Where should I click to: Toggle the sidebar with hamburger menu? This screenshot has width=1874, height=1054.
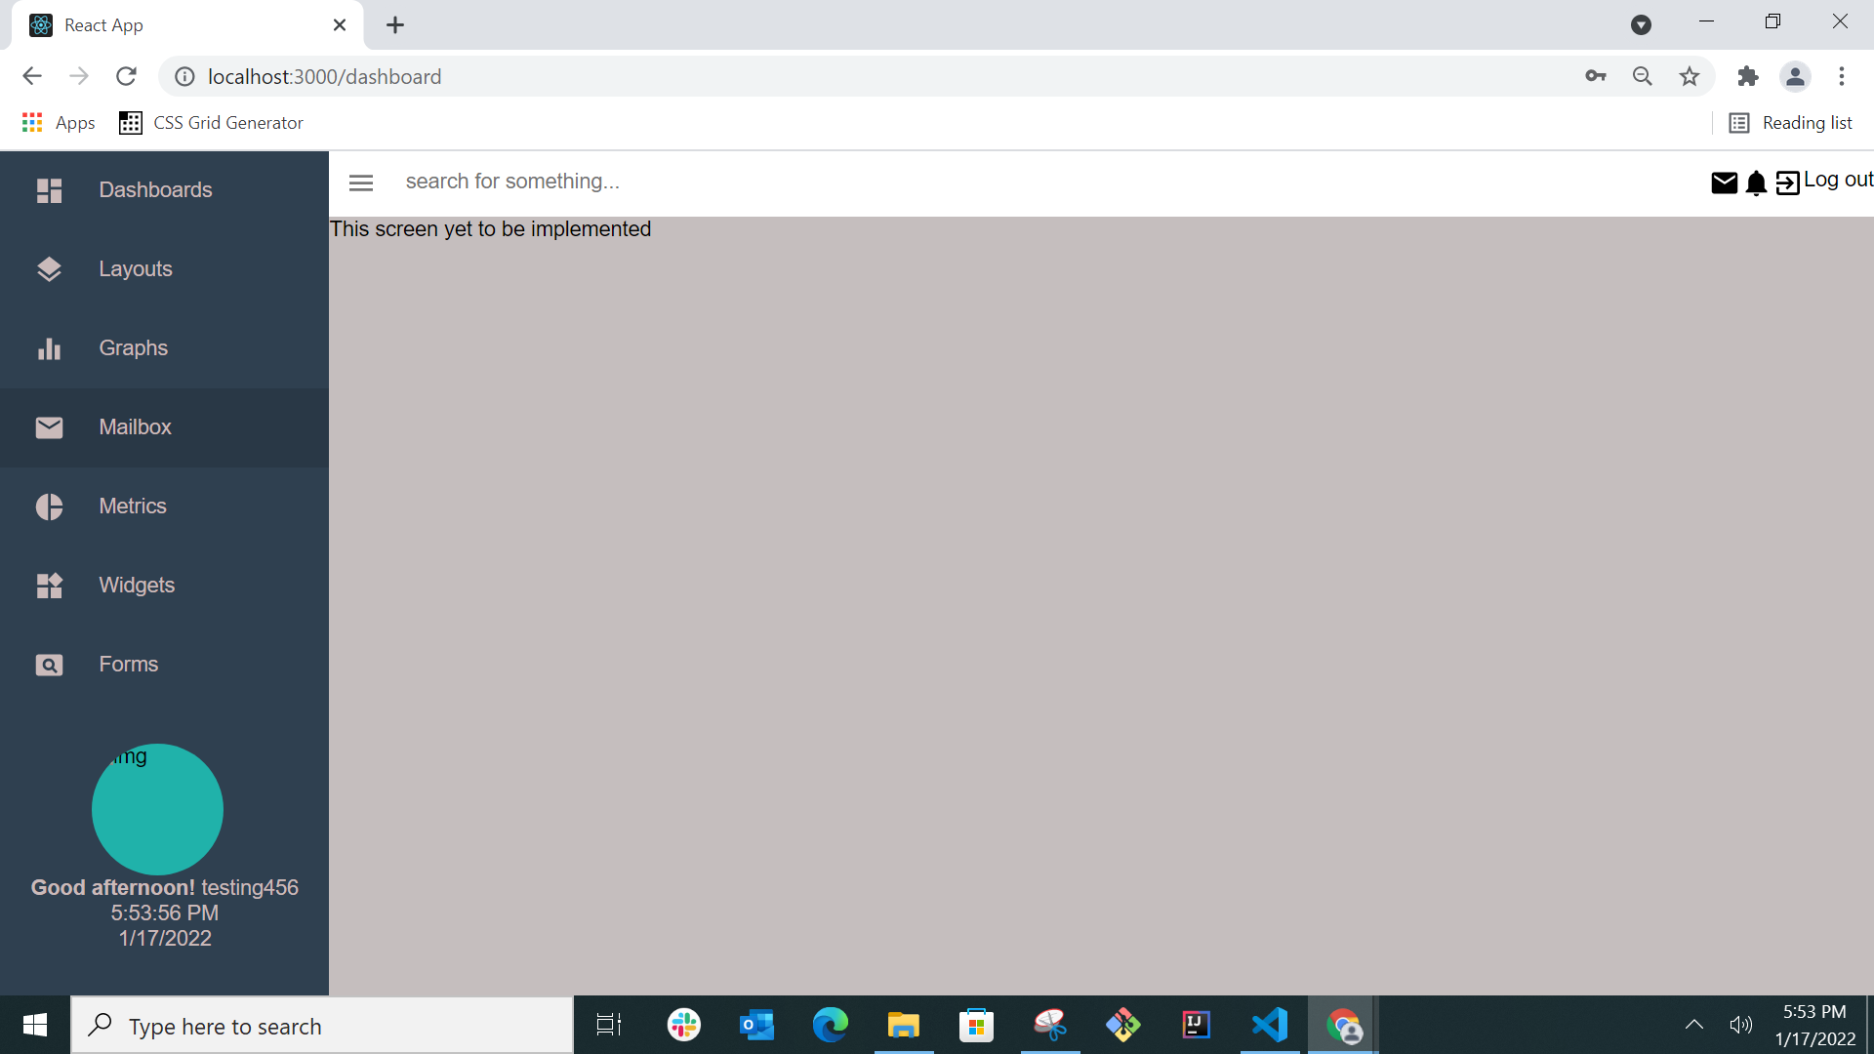click(360, 182)
